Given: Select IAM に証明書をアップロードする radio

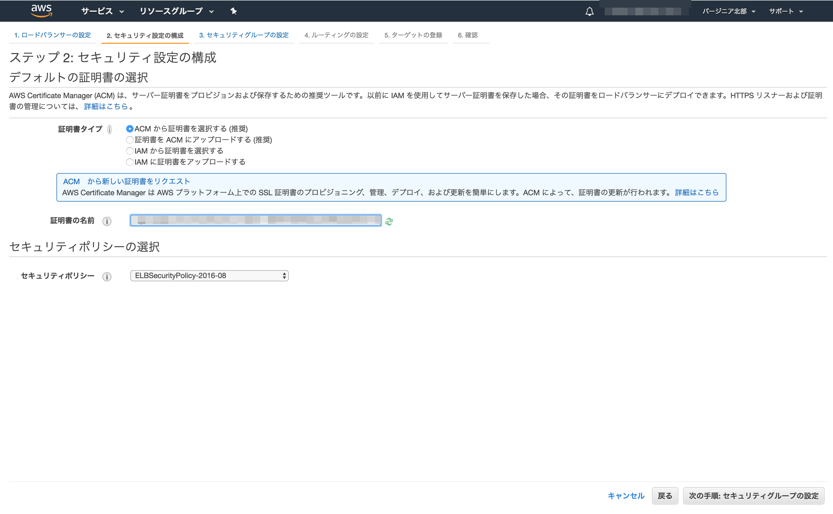Looking at the screenshot, I should point(130,162).
